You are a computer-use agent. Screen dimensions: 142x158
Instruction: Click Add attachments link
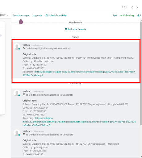point(75,29)
